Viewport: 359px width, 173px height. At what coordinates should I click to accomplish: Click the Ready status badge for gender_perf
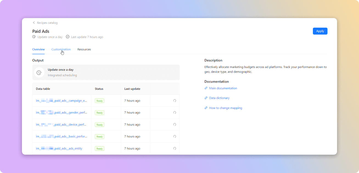99,113
